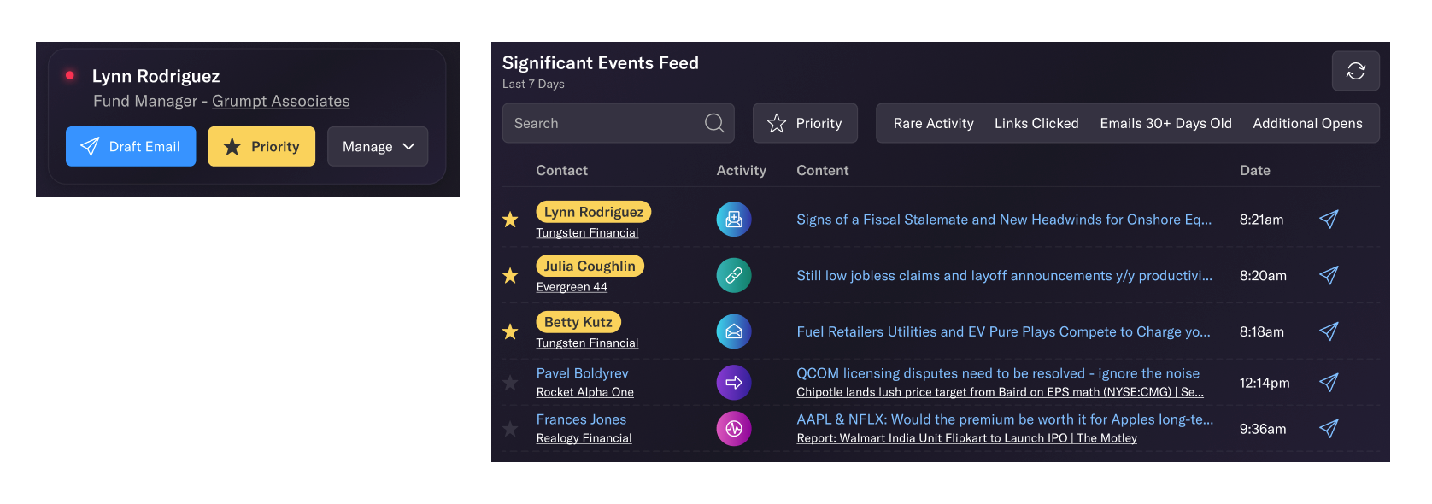Screen dimensions: 1432x504
Task: Select the Rare Activity filter tab
Action: (933, 123)
